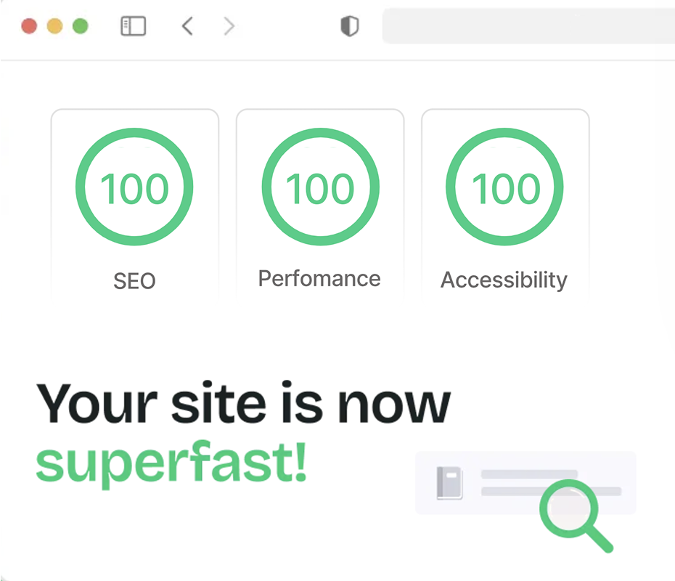Go forward with the right chevron
The width and height of the screenshot is (675, 581).
click(x=229, y=27)
